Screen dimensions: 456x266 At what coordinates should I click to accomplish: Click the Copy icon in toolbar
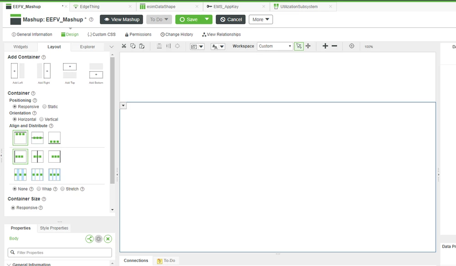pyautogui.click(x=133, y=46)
